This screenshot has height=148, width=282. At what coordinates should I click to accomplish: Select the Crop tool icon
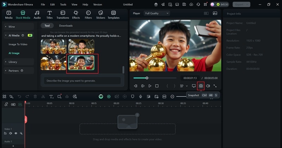59,97
